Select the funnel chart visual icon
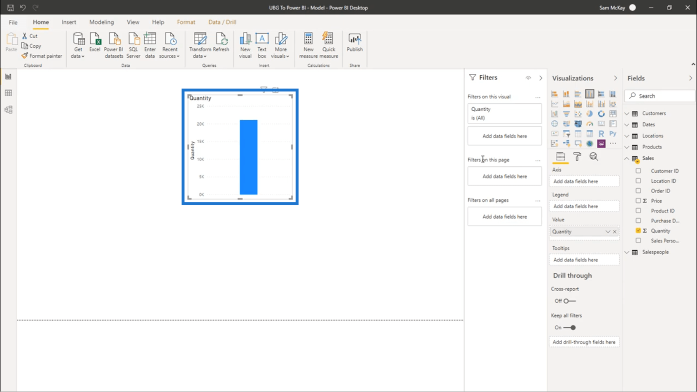The height and width of the screenshot is (392, 697). tap(566, 114)
